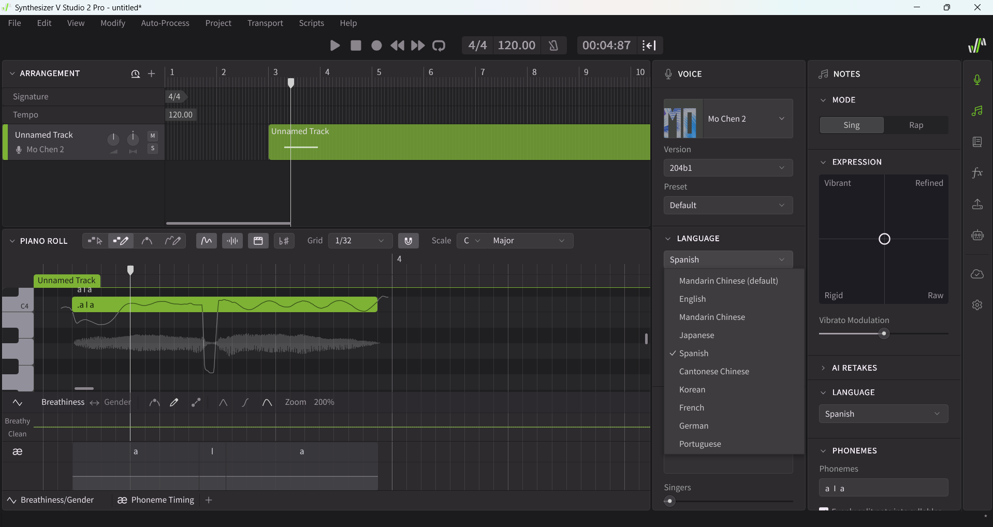Open the Settings gear sidebar icon
This screenshot has width=993, height=527.
click(x=977, y=305)
